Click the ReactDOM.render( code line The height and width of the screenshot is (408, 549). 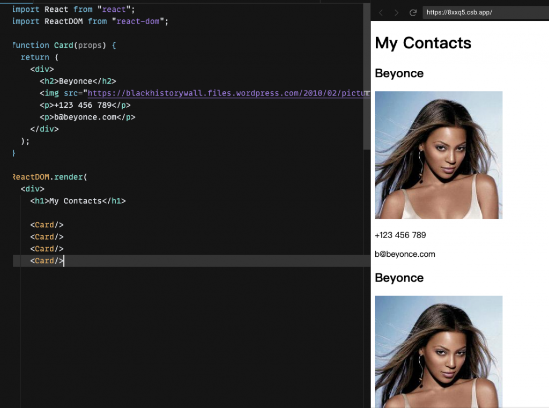tap(49, 177)
